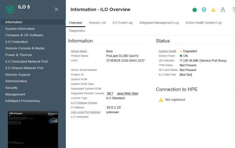Go to the Diagnostics tab

click(77, 31)
